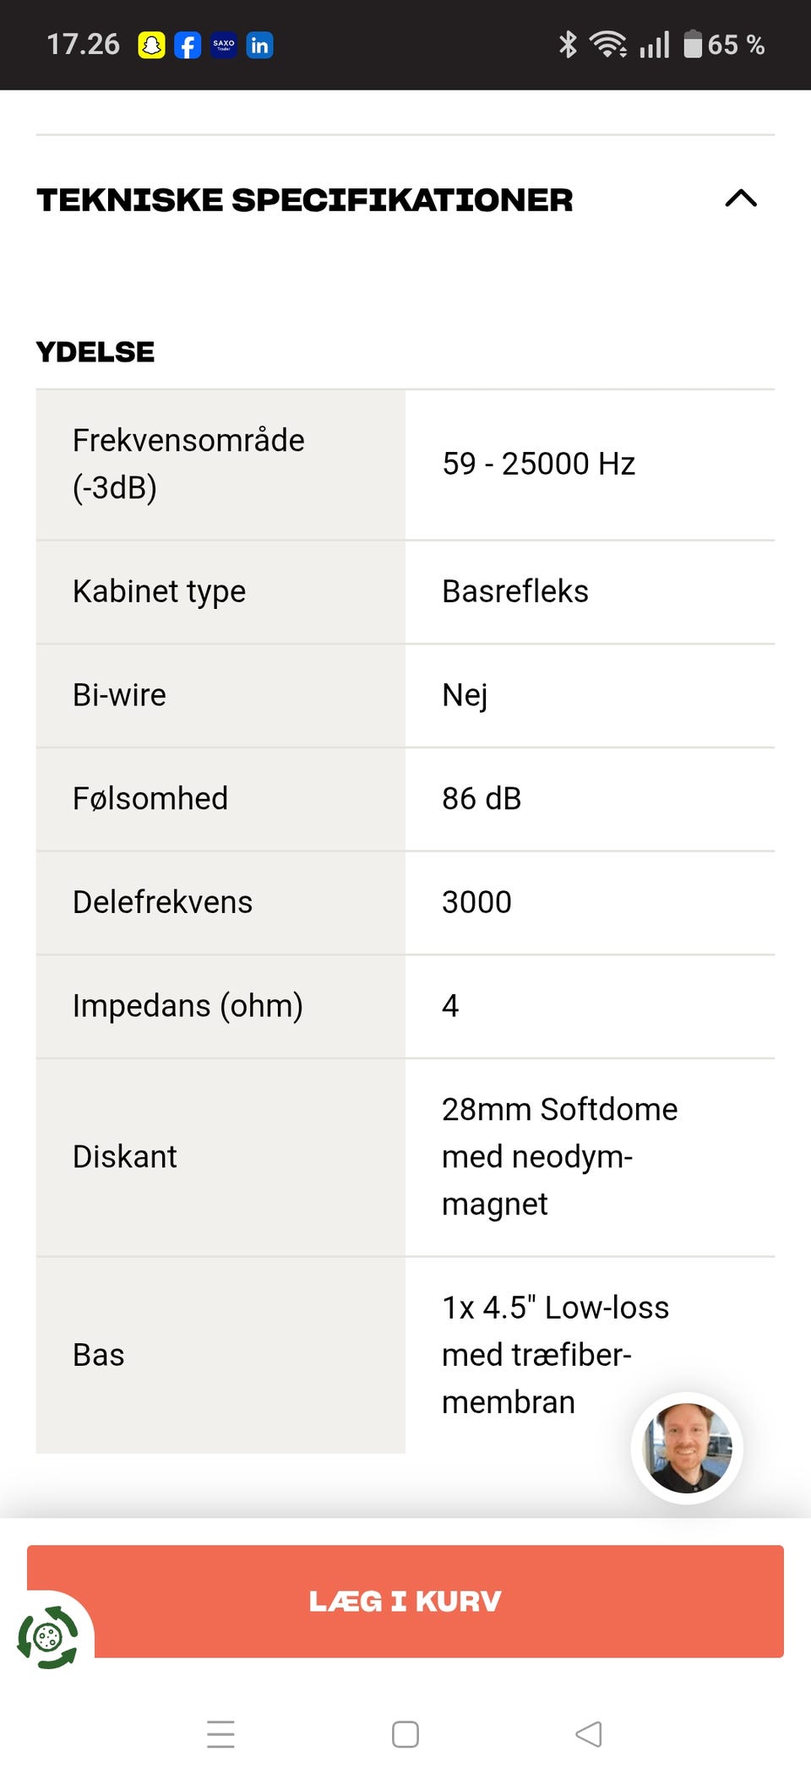
Task: Tap the Wi-Fi status icon
Action: (607, 44)
